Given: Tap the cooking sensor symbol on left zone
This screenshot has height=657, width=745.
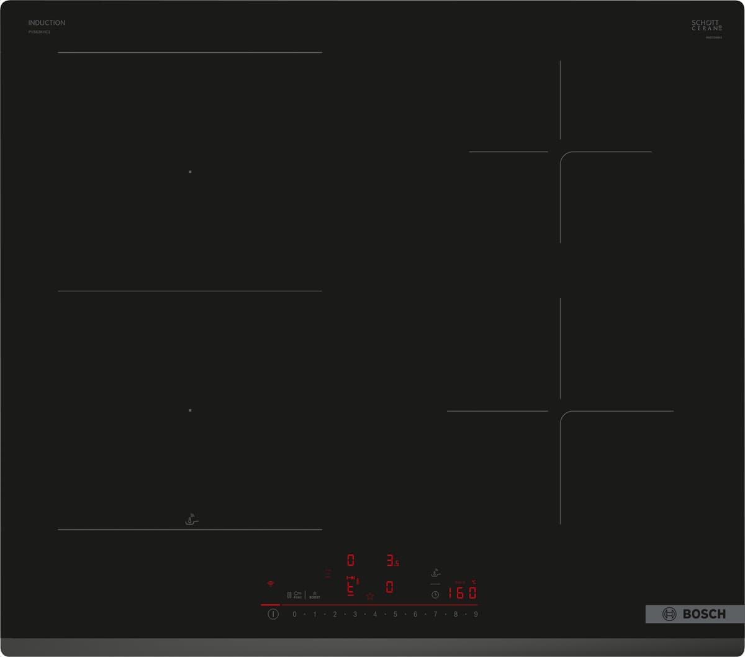Looking at the screenshot, I should pyautogui.click(x=192, y=519).
